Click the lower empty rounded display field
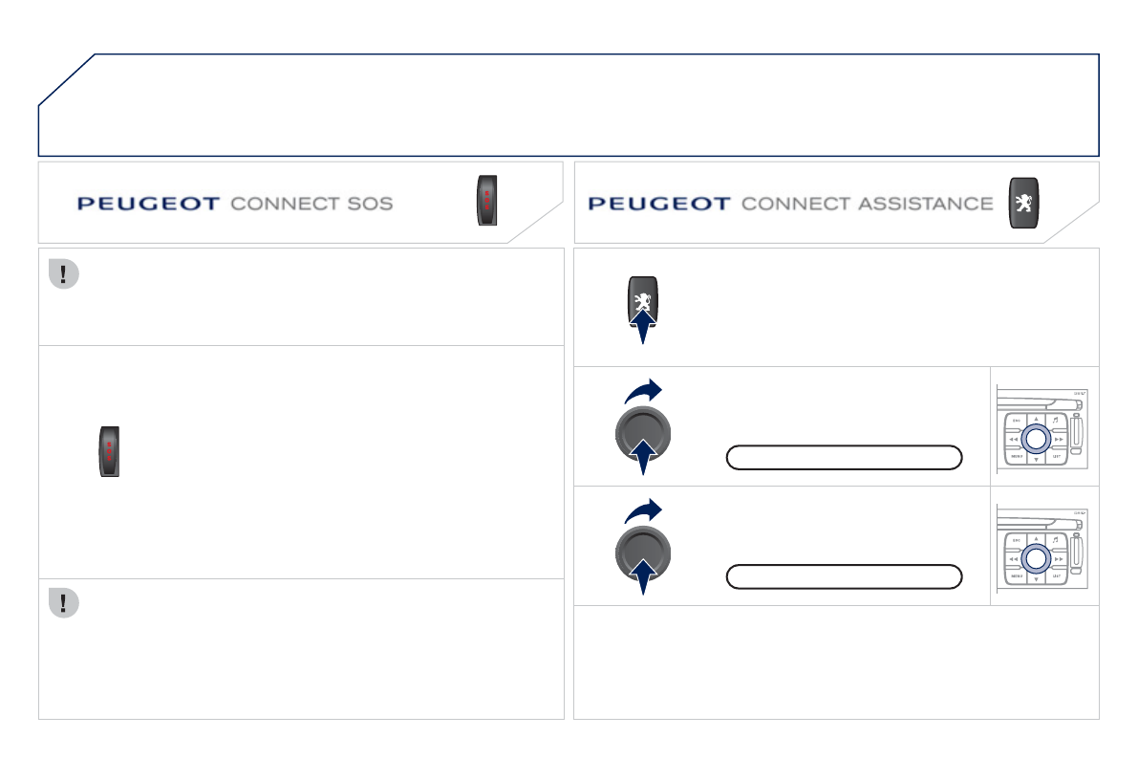Viewport: 1138px width, 759px height. click(843, 576)
